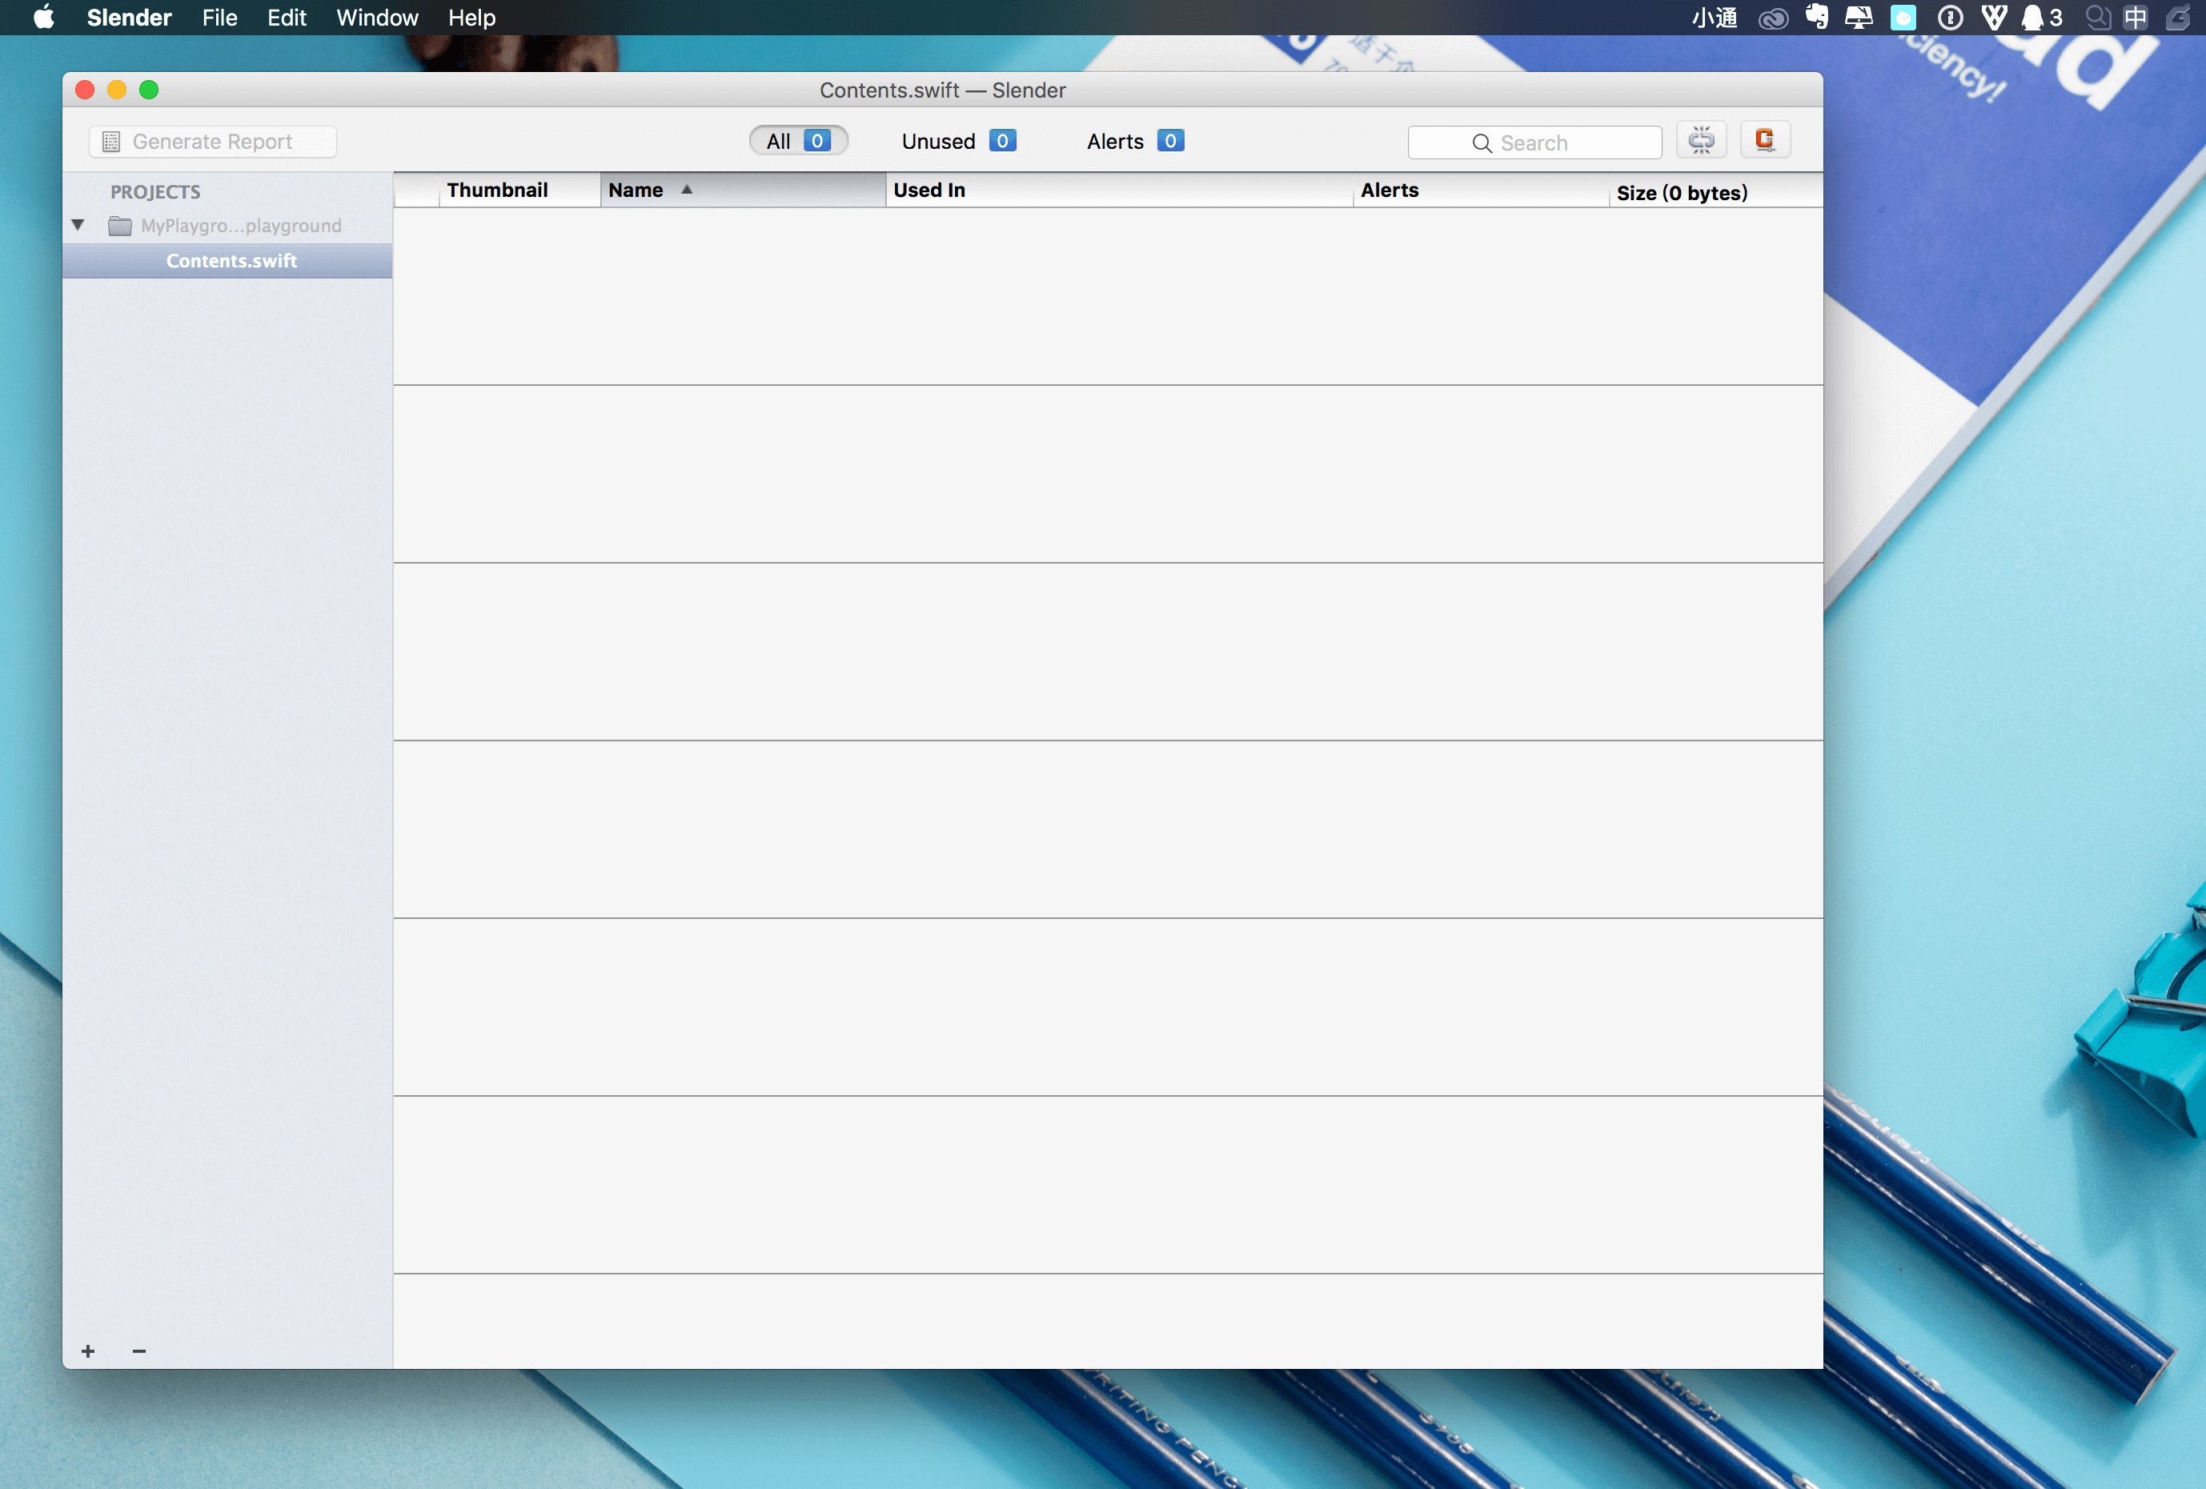This screenshot has width=2206, height=1489.
Task: Select the All filter tab
Action: coord(798,141)
